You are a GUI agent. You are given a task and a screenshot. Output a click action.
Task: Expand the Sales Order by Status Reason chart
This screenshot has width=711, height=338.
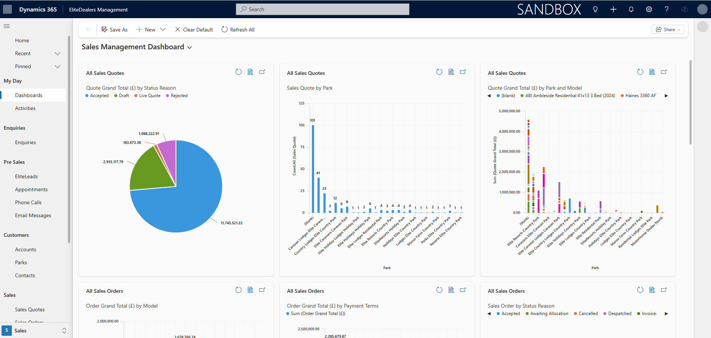point(664,290)
